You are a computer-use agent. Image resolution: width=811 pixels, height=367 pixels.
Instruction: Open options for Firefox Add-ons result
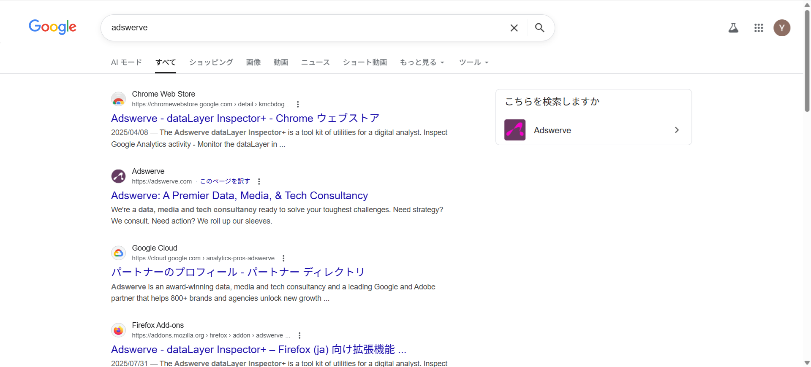click(x=299, y=335)
